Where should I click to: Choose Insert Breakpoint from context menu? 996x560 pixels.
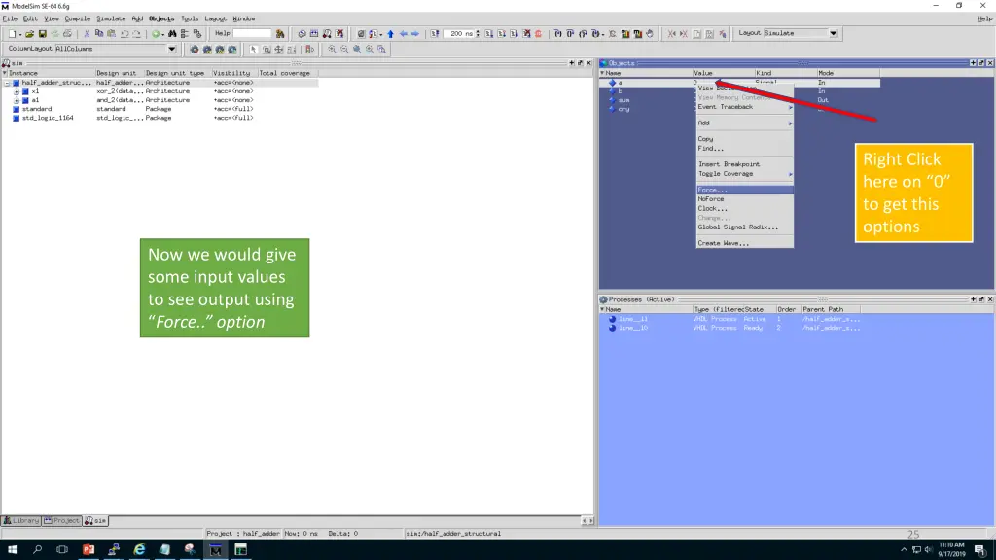(744, 164)
